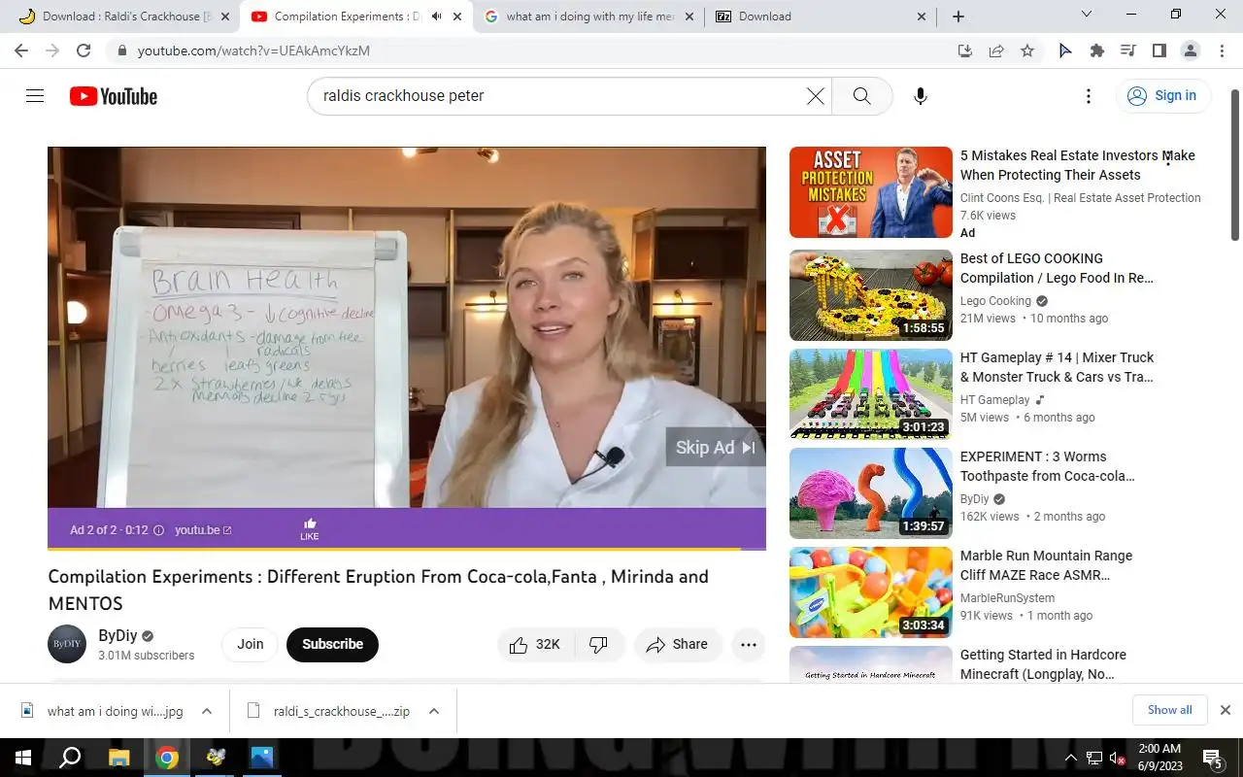The height and width of the screenshot is (777, 1243).
Task: Open File Explorer from taskbar
Action: [x=118, y=758]
